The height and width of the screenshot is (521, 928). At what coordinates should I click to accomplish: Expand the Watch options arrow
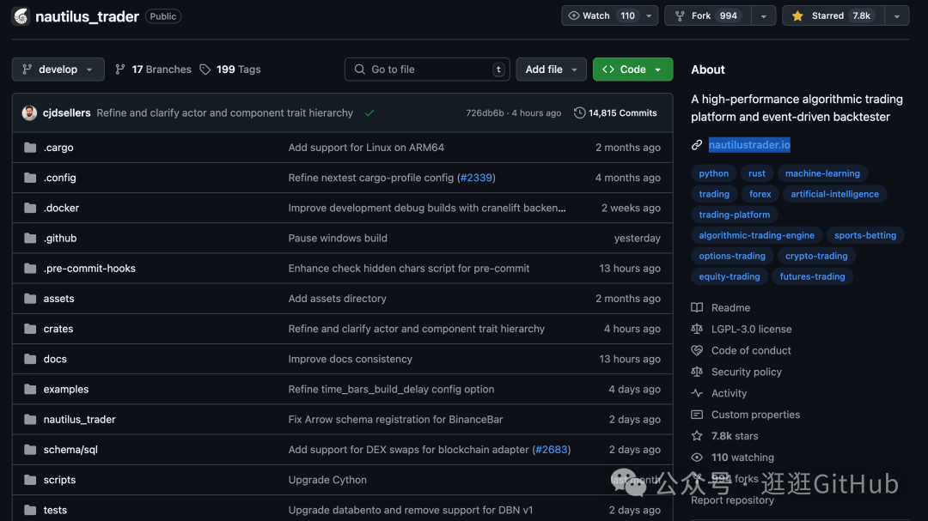coord(650,16)
